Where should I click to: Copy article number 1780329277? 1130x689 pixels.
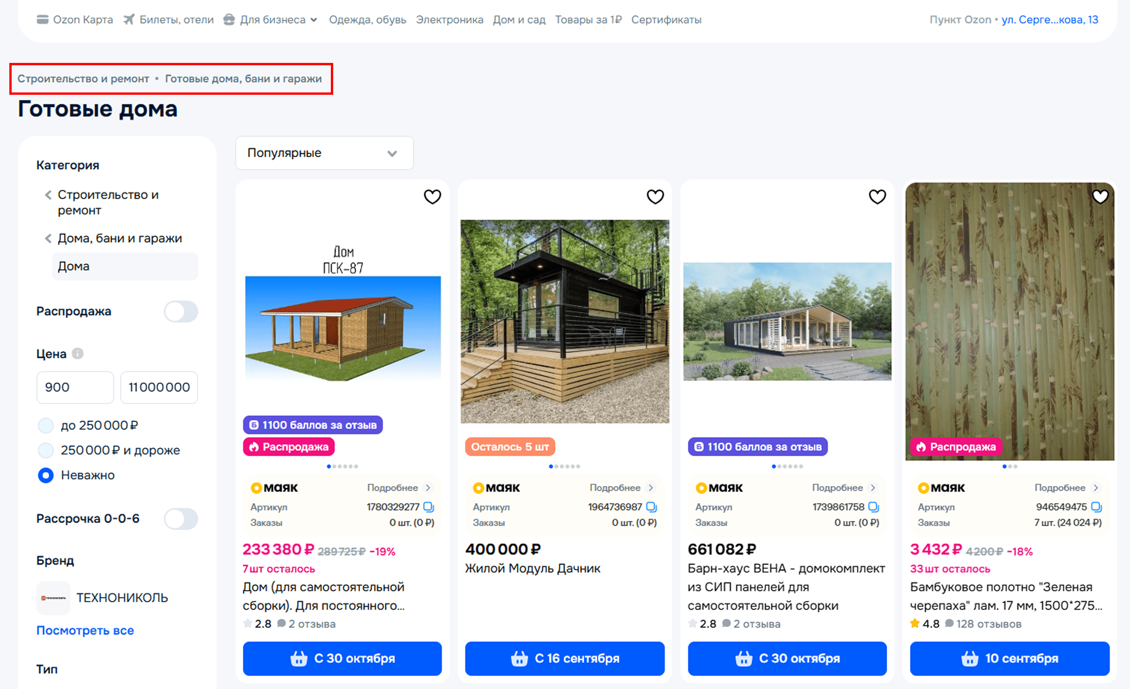coord(429,507)
